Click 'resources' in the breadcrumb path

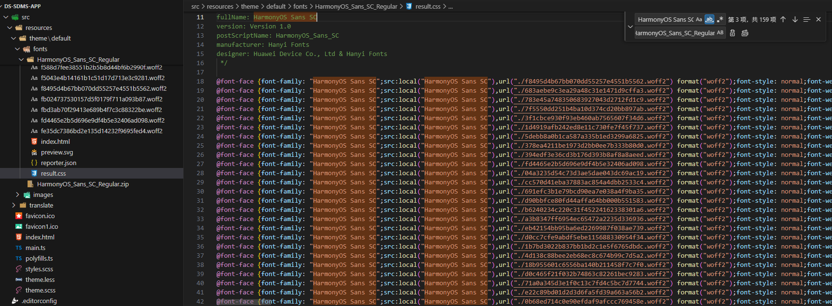(220, 6)
